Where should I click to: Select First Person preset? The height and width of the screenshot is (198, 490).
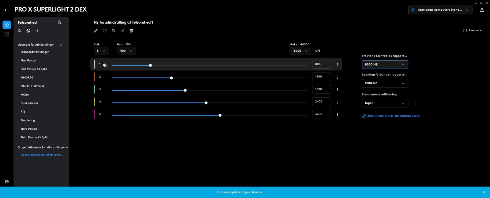[x=28, y=61]
